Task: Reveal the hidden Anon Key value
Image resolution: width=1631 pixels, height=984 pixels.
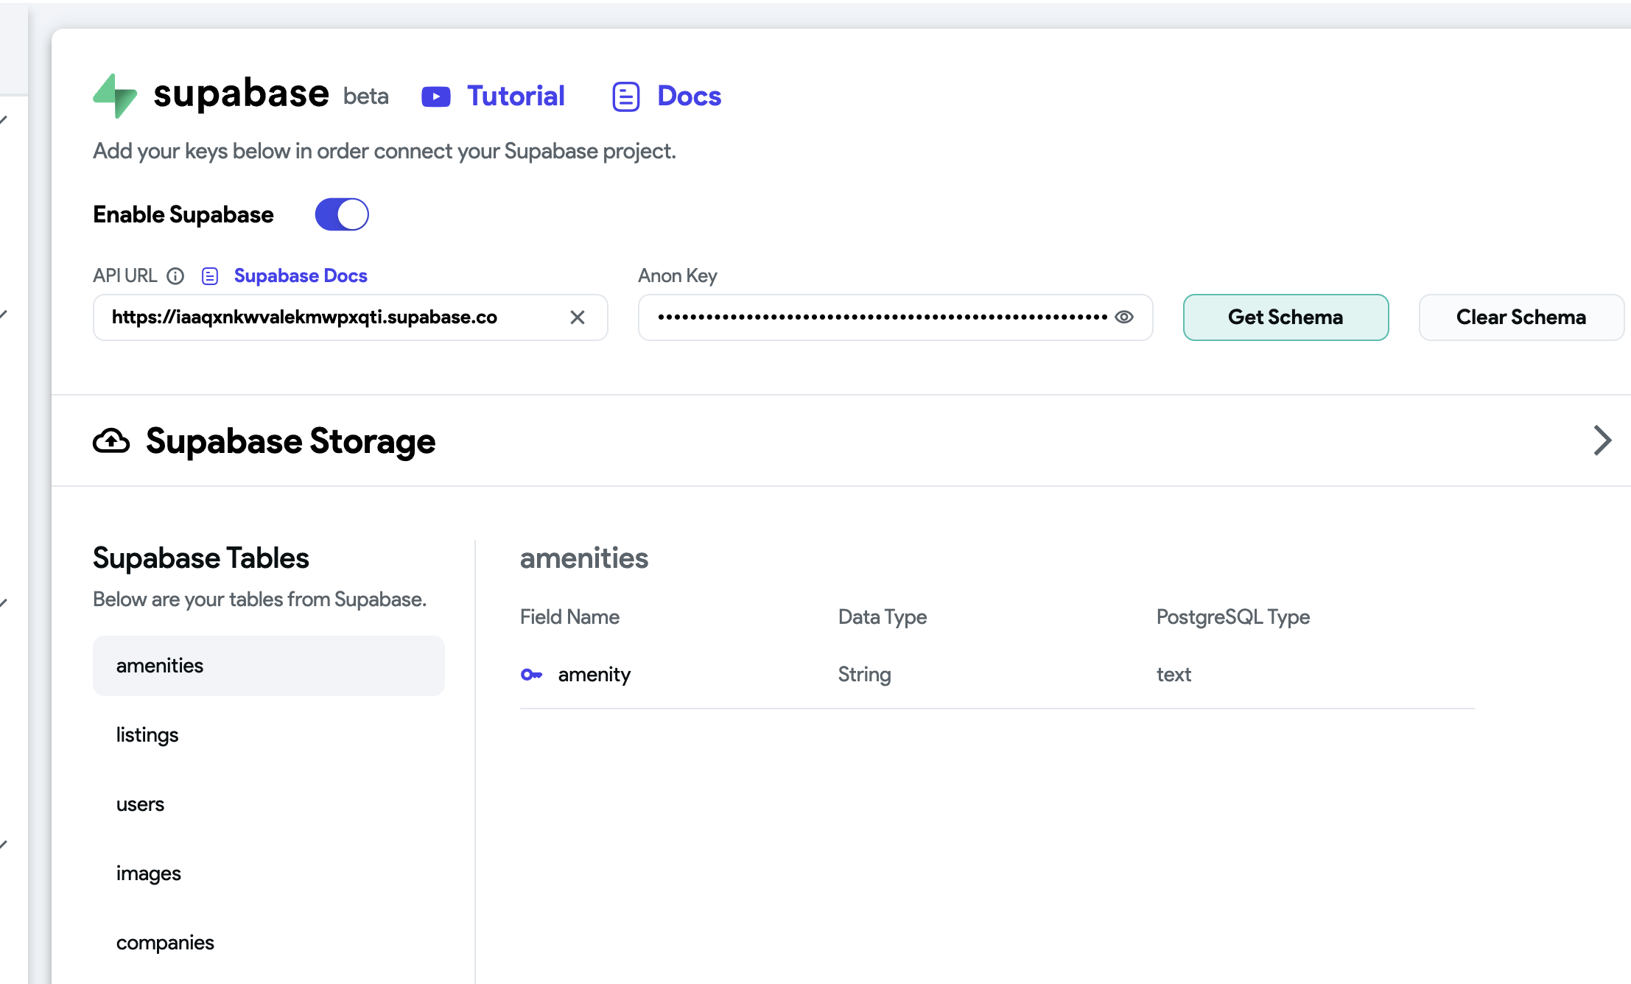Action: click(1124, 317)
